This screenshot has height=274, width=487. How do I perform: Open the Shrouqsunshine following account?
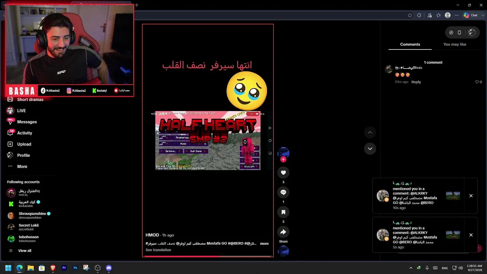pyautogui.click(x=29, y=215)
